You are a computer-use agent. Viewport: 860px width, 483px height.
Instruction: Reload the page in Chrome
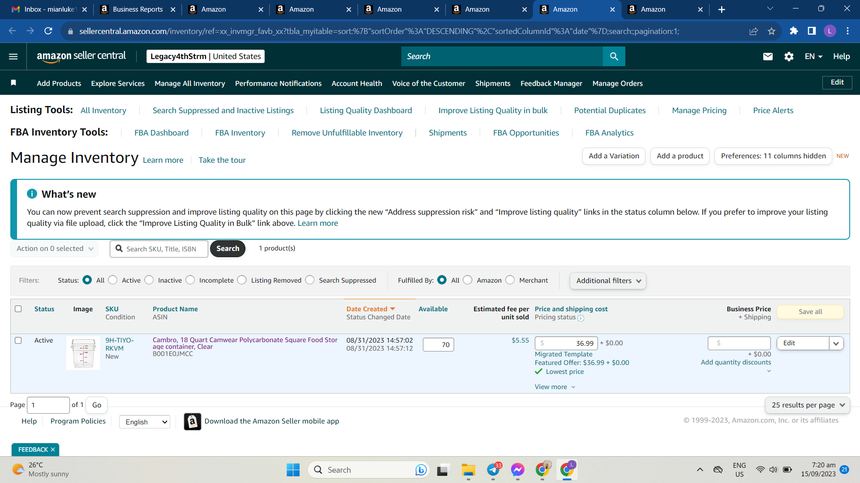pos(48,31)
